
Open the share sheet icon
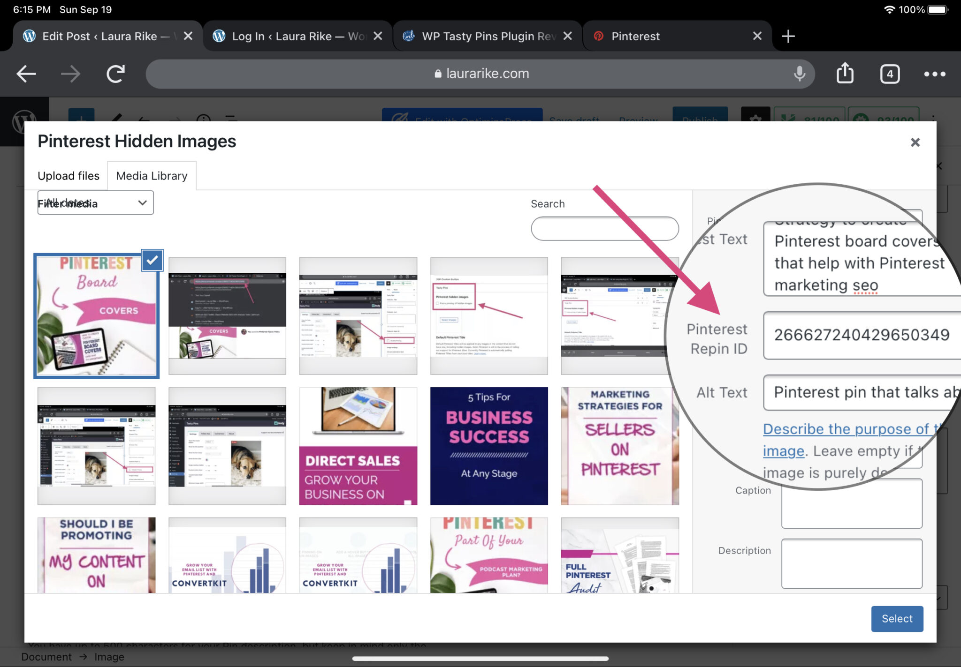click(845, 73)
